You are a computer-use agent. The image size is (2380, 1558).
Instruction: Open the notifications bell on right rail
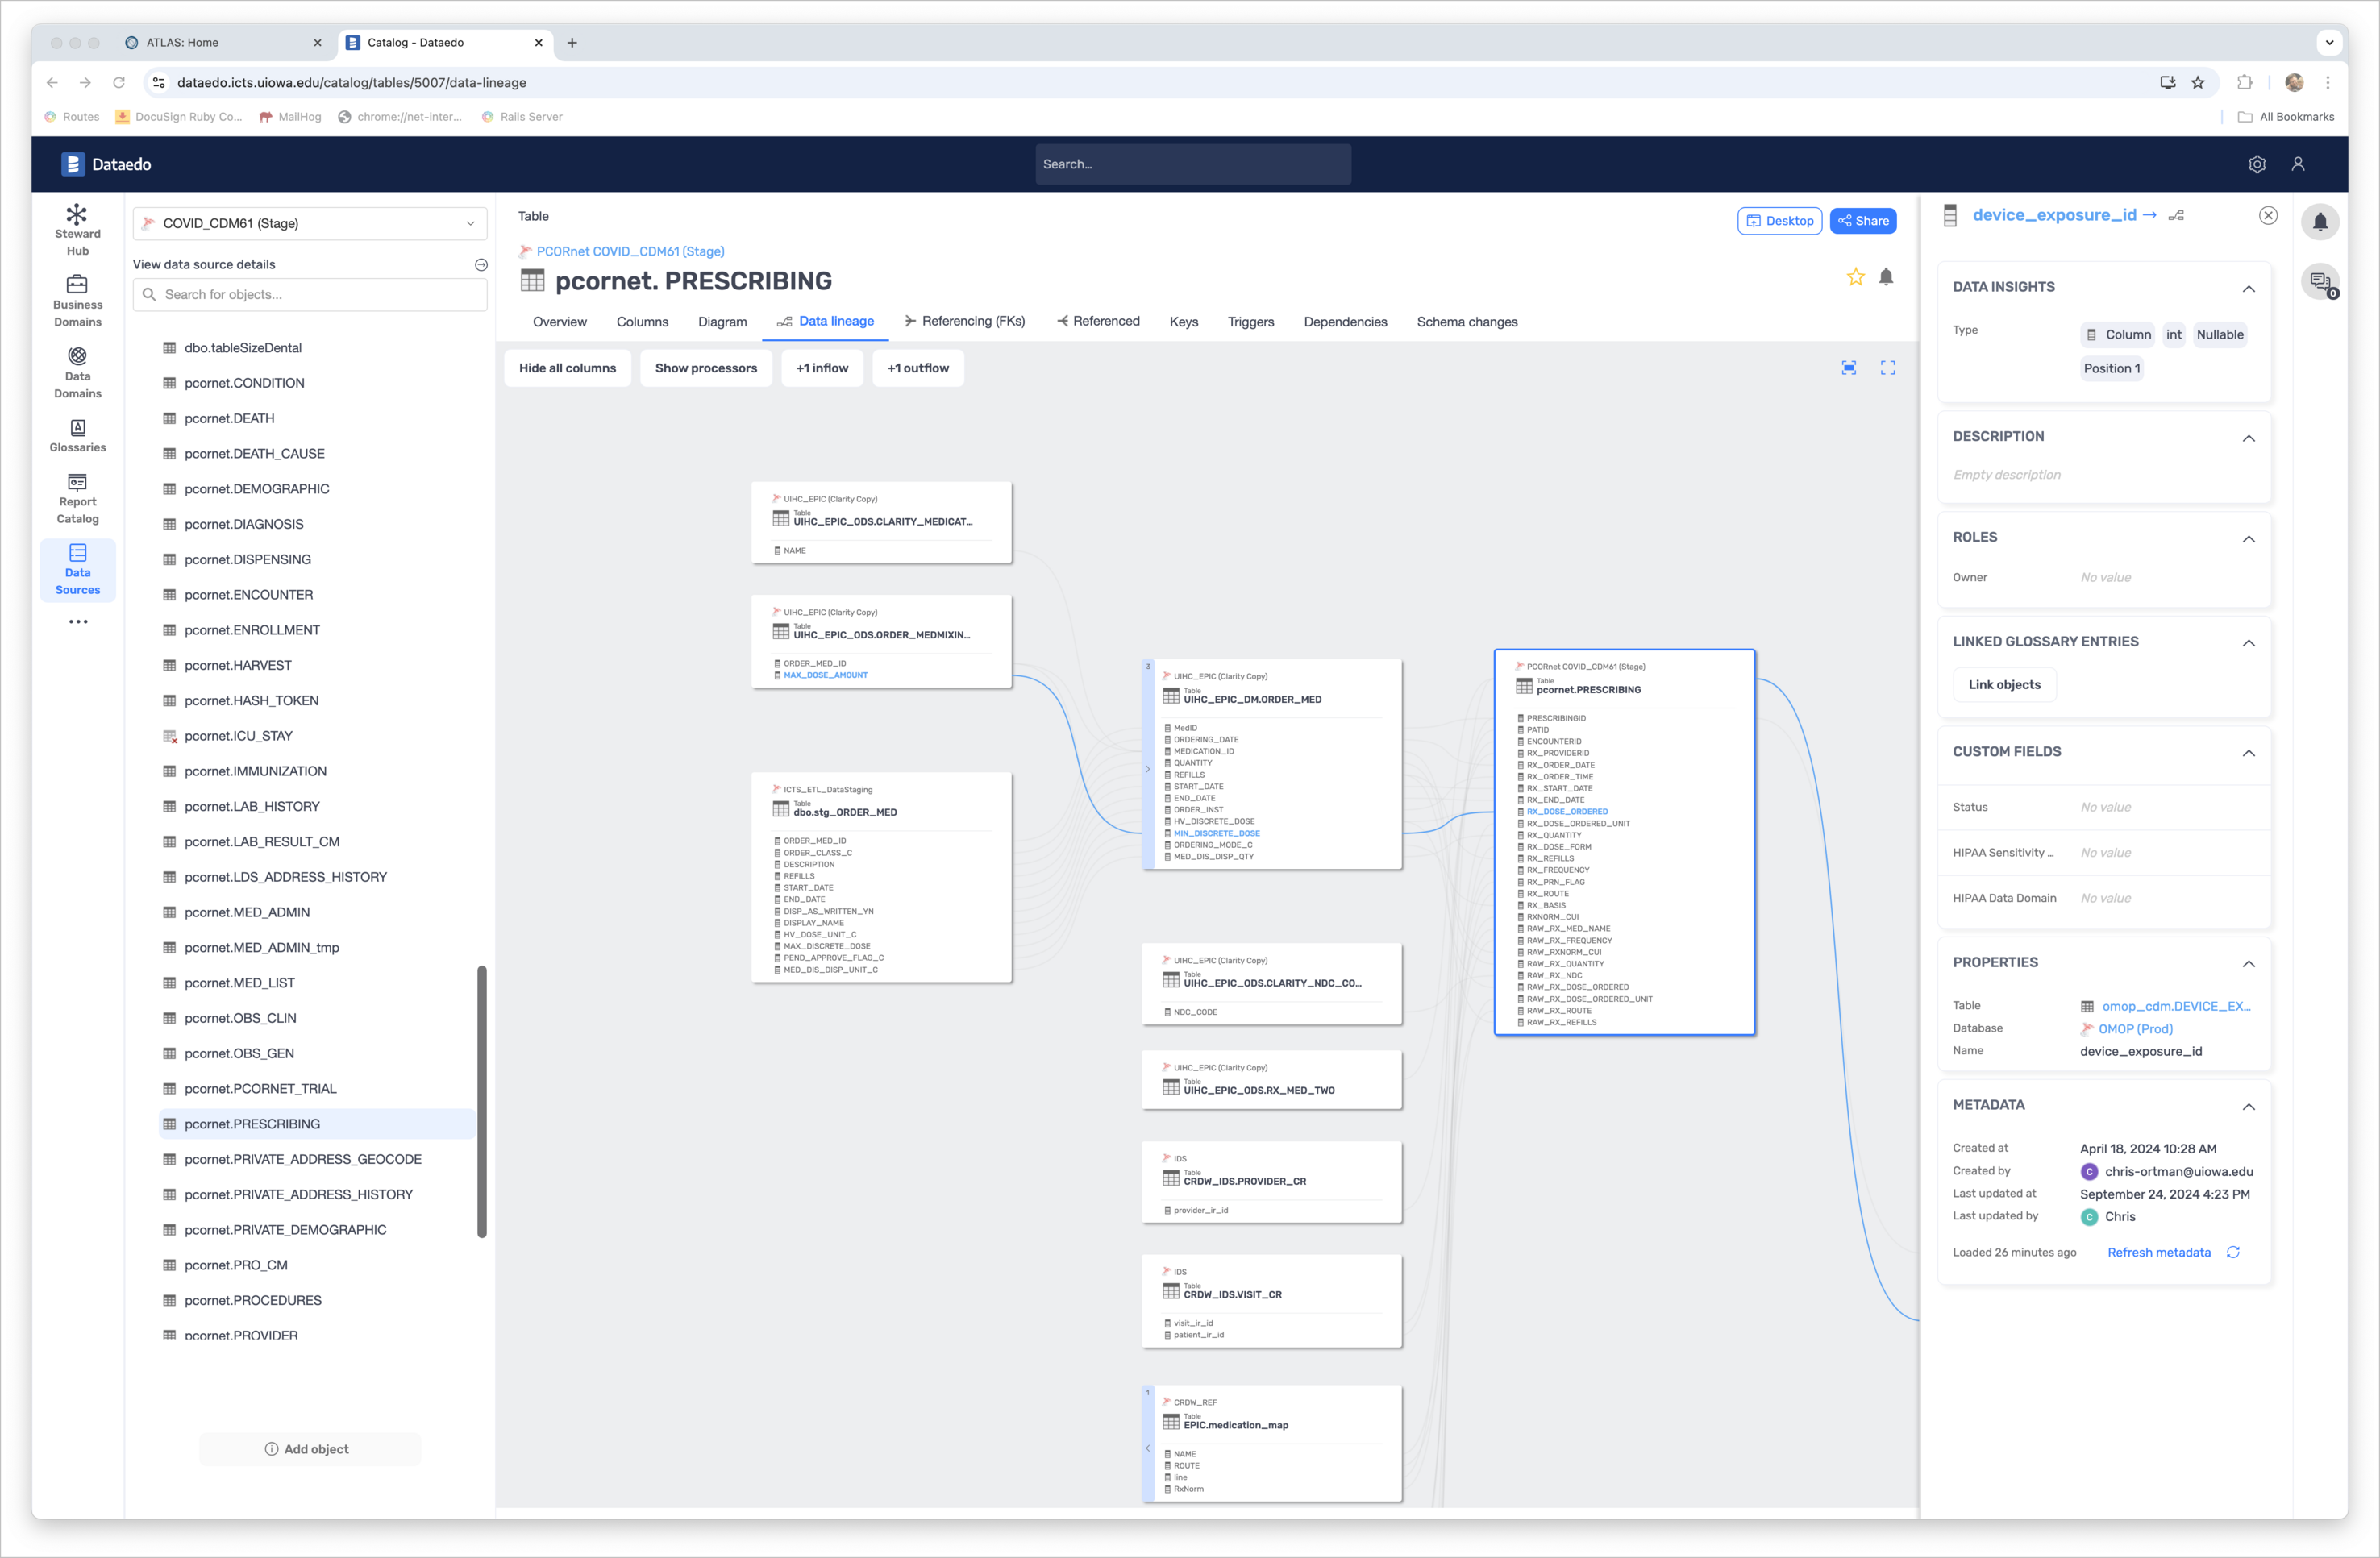click(2320, 222)
